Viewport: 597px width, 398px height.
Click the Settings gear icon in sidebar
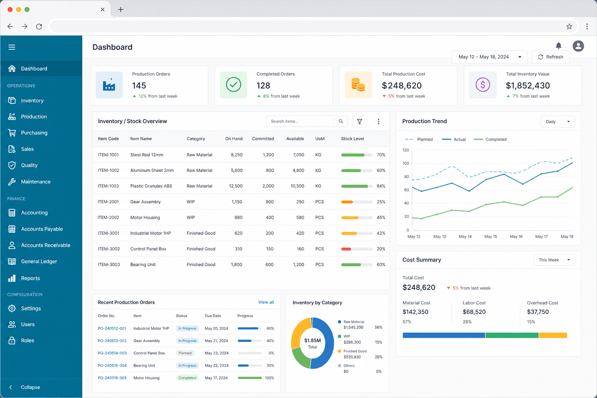(12, 308)
